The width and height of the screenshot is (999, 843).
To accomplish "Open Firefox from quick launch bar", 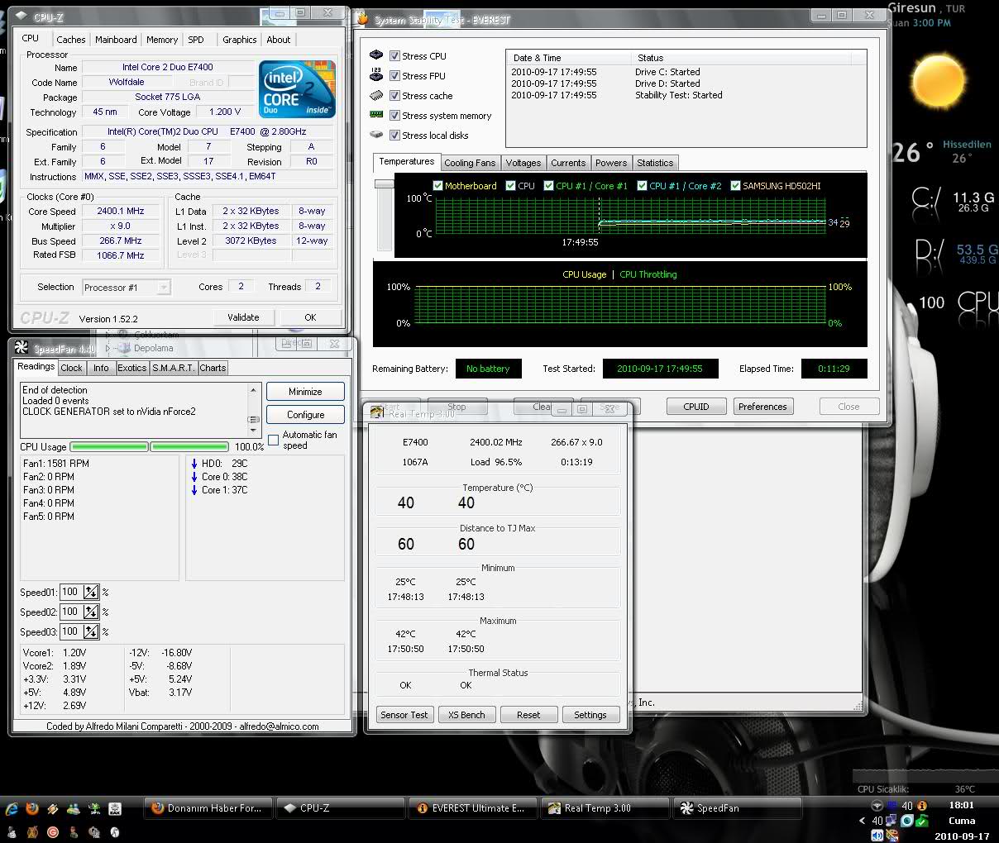I will click(32, 808).
